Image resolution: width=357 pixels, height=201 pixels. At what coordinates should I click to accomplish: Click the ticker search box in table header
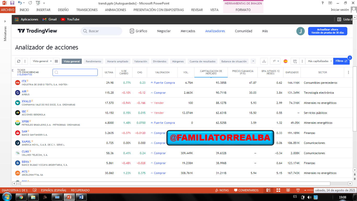pos(75,72)
